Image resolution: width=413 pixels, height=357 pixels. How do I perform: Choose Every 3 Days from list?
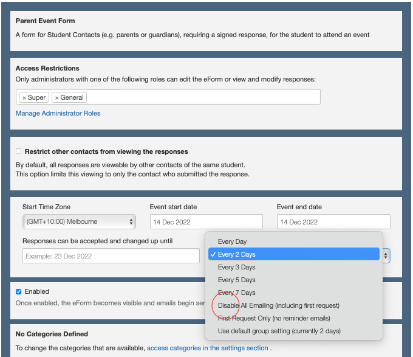click(236, 267)
